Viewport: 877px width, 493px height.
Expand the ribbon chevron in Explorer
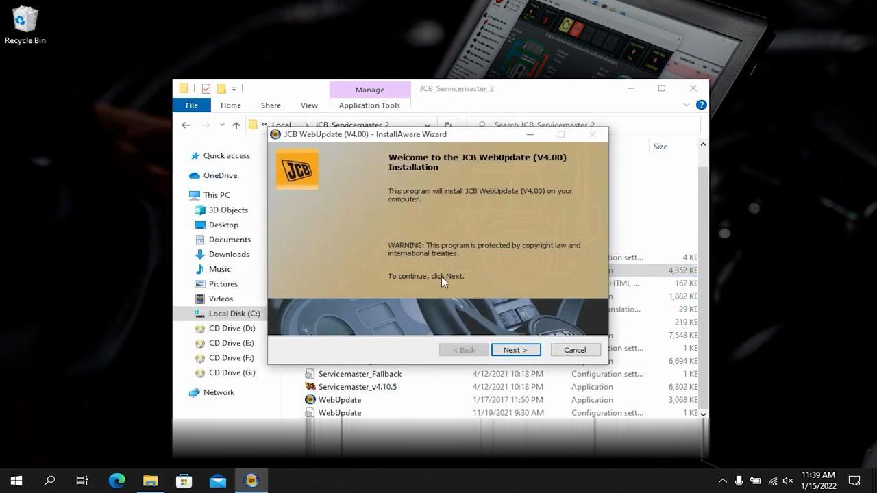(x=687, y=105)
